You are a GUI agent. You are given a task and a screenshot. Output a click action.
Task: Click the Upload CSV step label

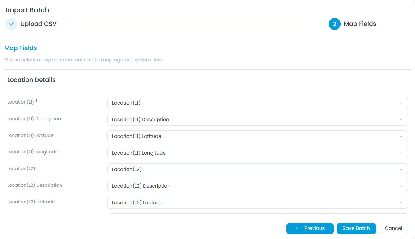pos(38,24)
